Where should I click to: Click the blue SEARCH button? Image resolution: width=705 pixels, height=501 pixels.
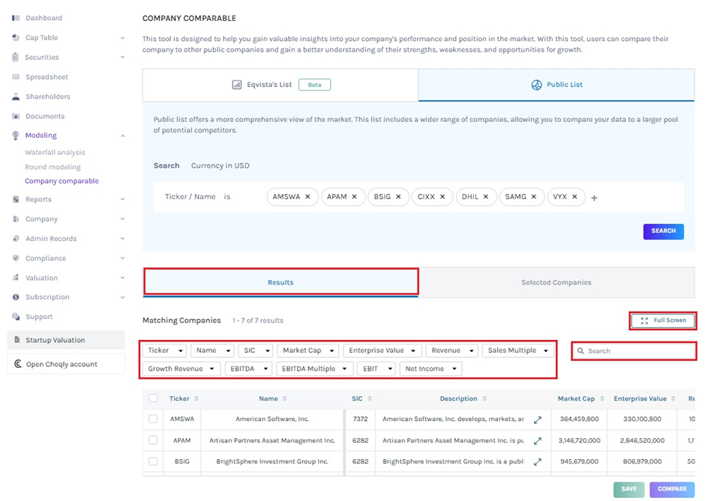663,231
